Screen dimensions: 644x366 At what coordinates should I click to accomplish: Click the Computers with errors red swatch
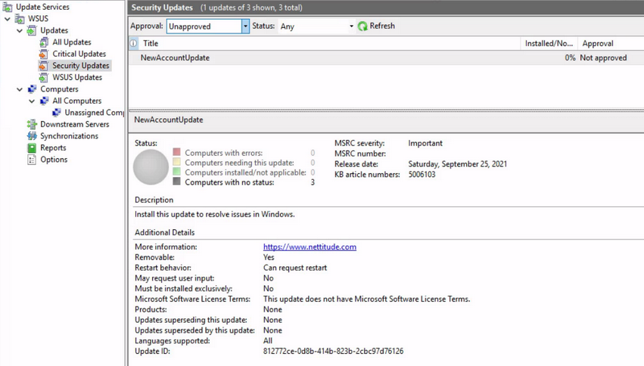click(176, 152)
